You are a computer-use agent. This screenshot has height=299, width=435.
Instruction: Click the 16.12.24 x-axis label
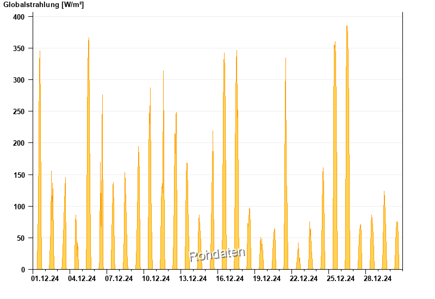pyautogui.click(x=230, y=279)
